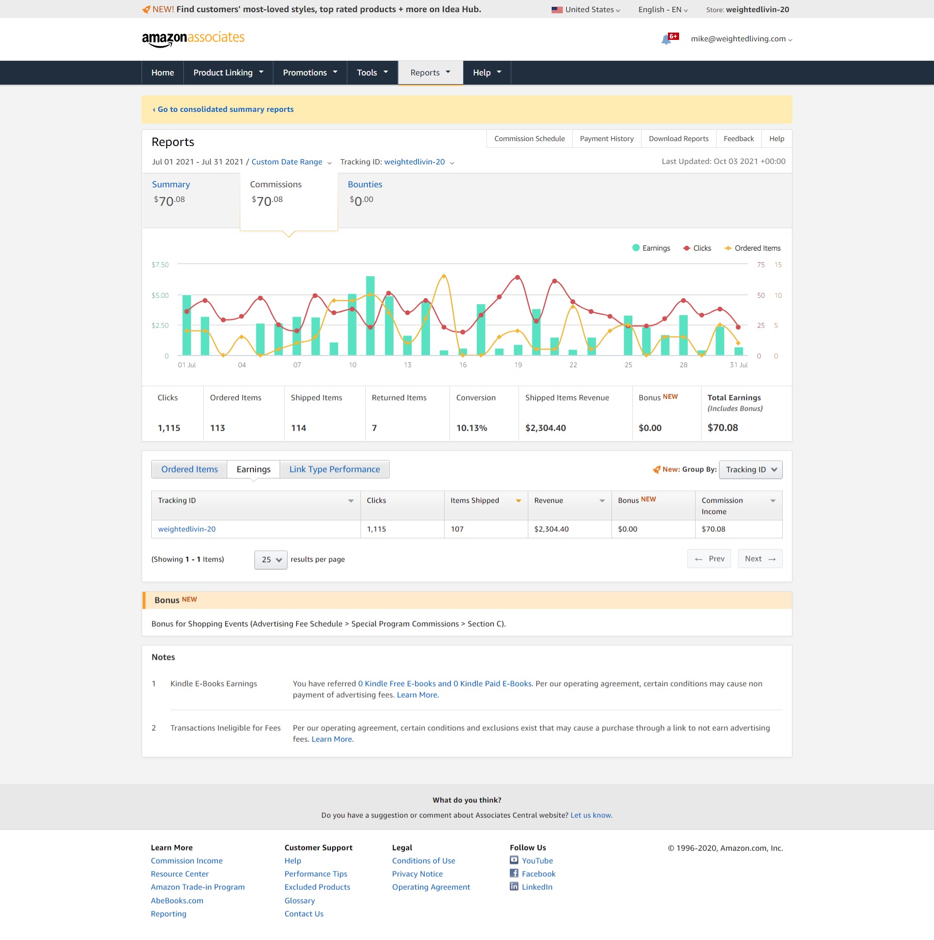Click Download Reports
Image resolution: width=934 pixels, height=940 pixels.
(x=679, y=139)
